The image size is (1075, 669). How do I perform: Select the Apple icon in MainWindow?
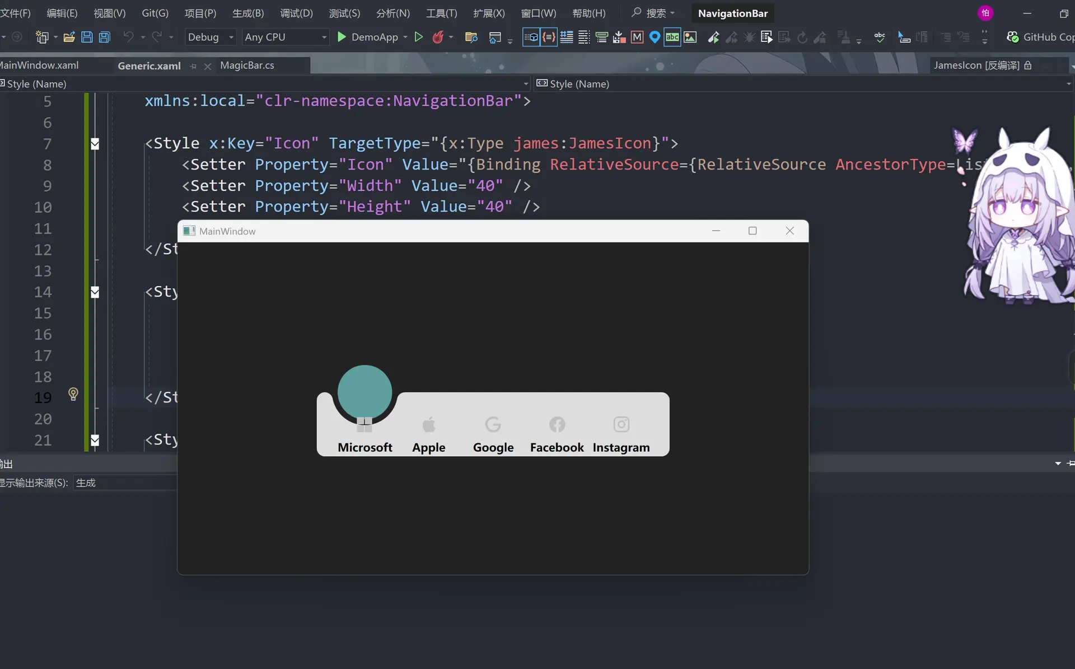[429, 424]
